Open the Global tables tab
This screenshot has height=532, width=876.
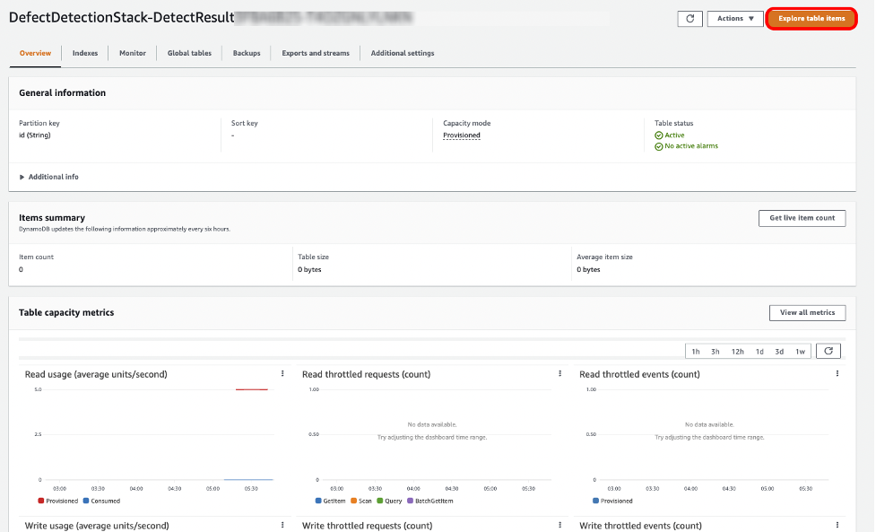[189, 53]
